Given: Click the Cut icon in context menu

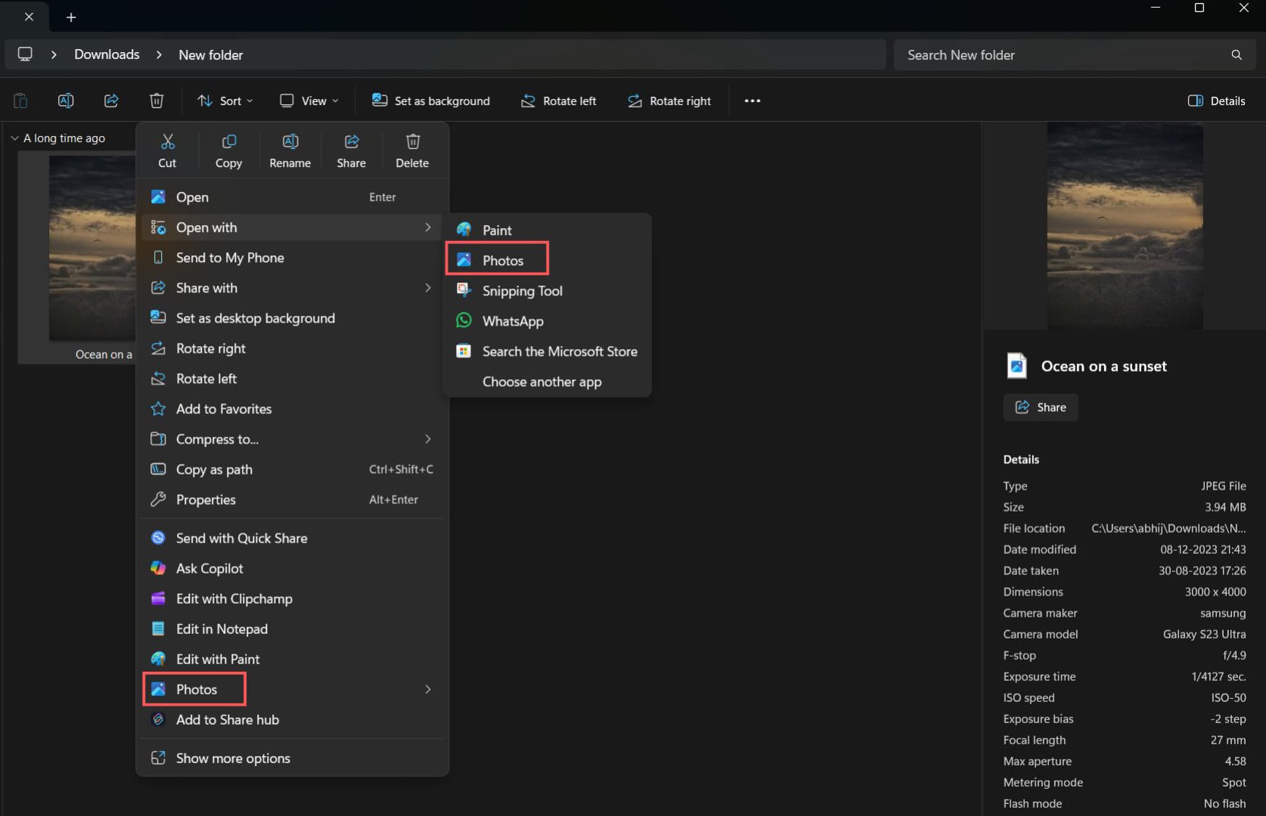Looking at the screenshot, I should coord(167,150).
